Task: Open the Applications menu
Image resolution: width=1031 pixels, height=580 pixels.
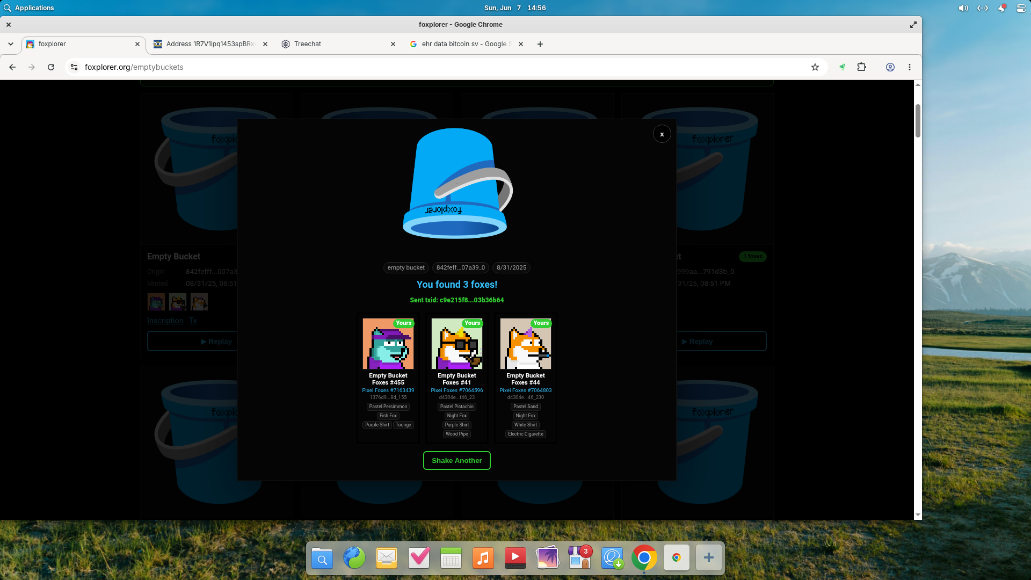Action: 29,8
